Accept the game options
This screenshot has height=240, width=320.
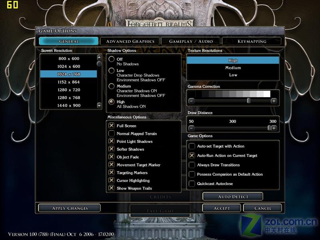222,208
